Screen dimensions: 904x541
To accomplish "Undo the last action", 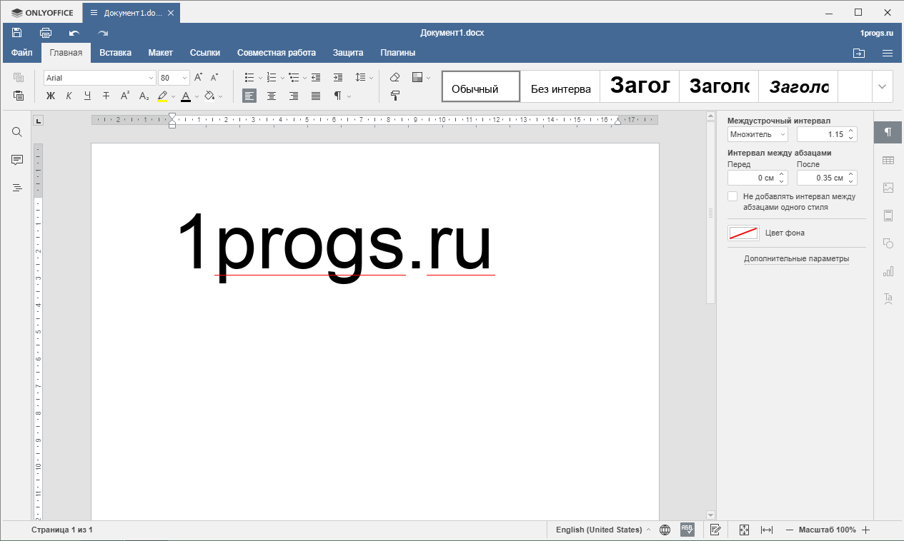I will [74, 33].
